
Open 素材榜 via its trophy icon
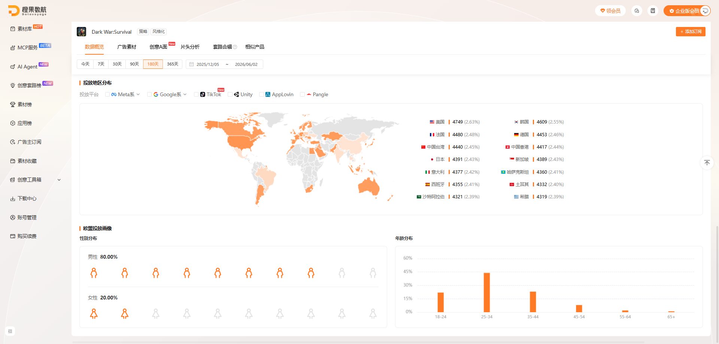[13, 104]
